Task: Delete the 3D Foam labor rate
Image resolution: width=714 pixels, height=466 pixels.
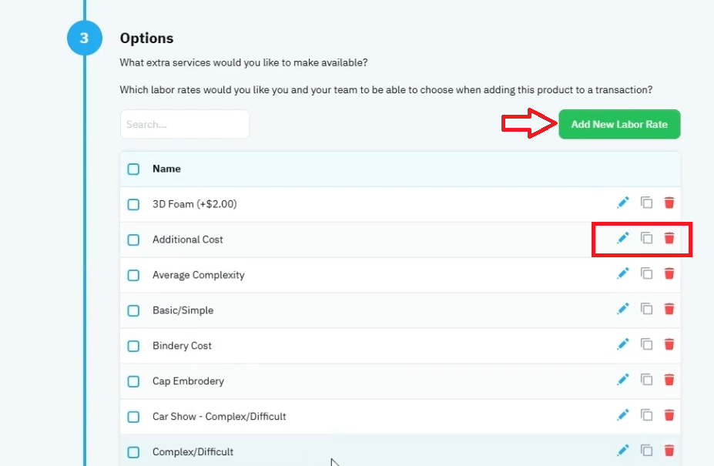Action: click(x=669, y=203)
